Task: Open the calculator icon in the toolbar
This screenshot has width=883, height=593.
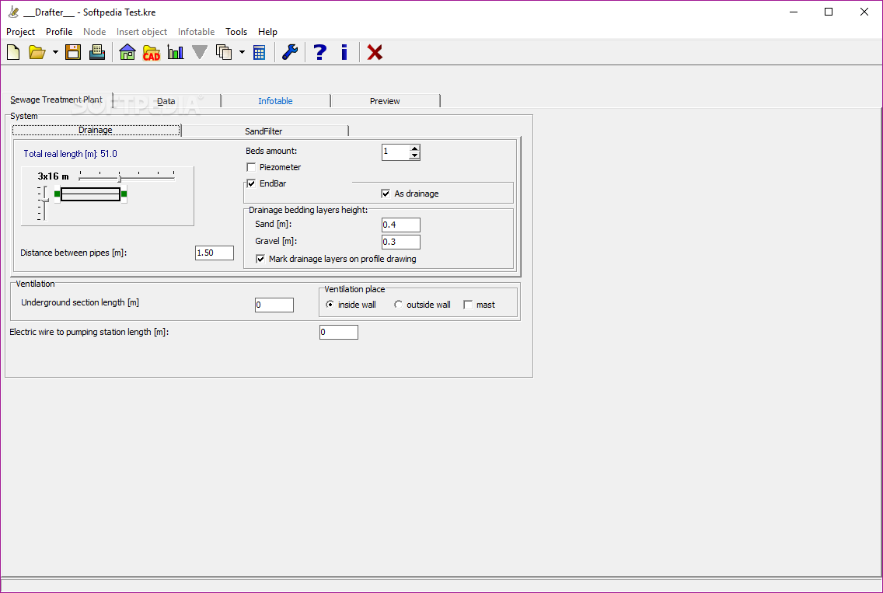Action: tap(259, 53)
